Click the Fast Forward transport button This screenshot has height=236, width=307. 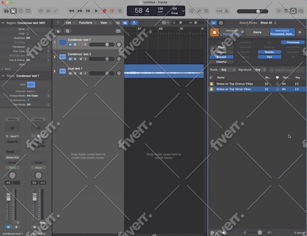pyautogui.click(x=80, y=11)
